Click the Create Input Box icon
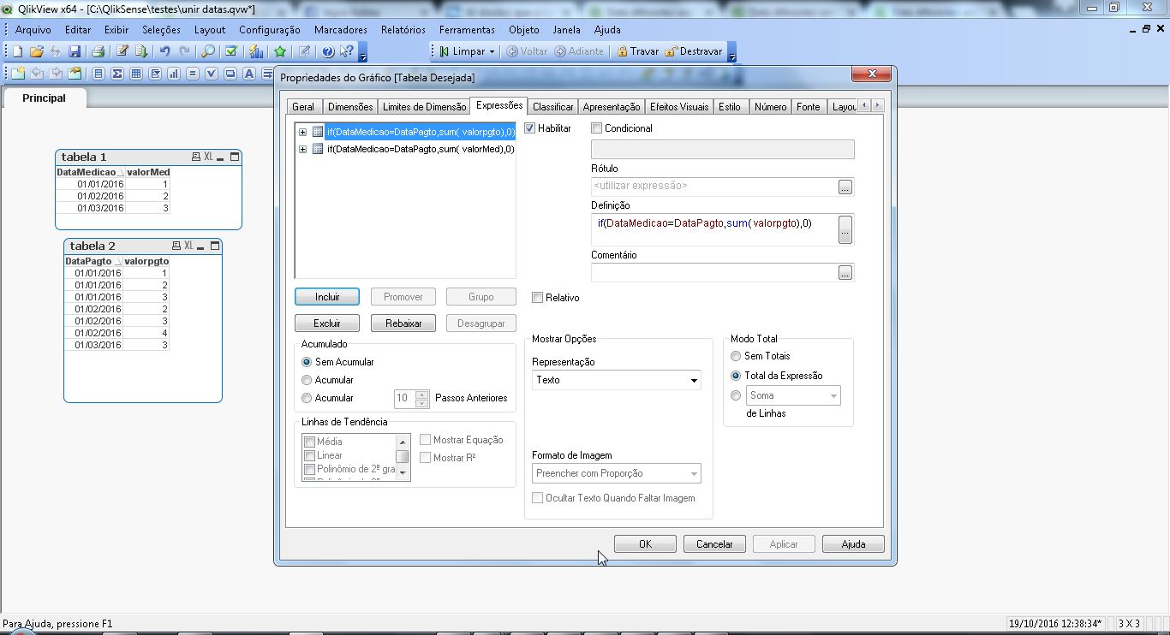 [x=193, y=74]
